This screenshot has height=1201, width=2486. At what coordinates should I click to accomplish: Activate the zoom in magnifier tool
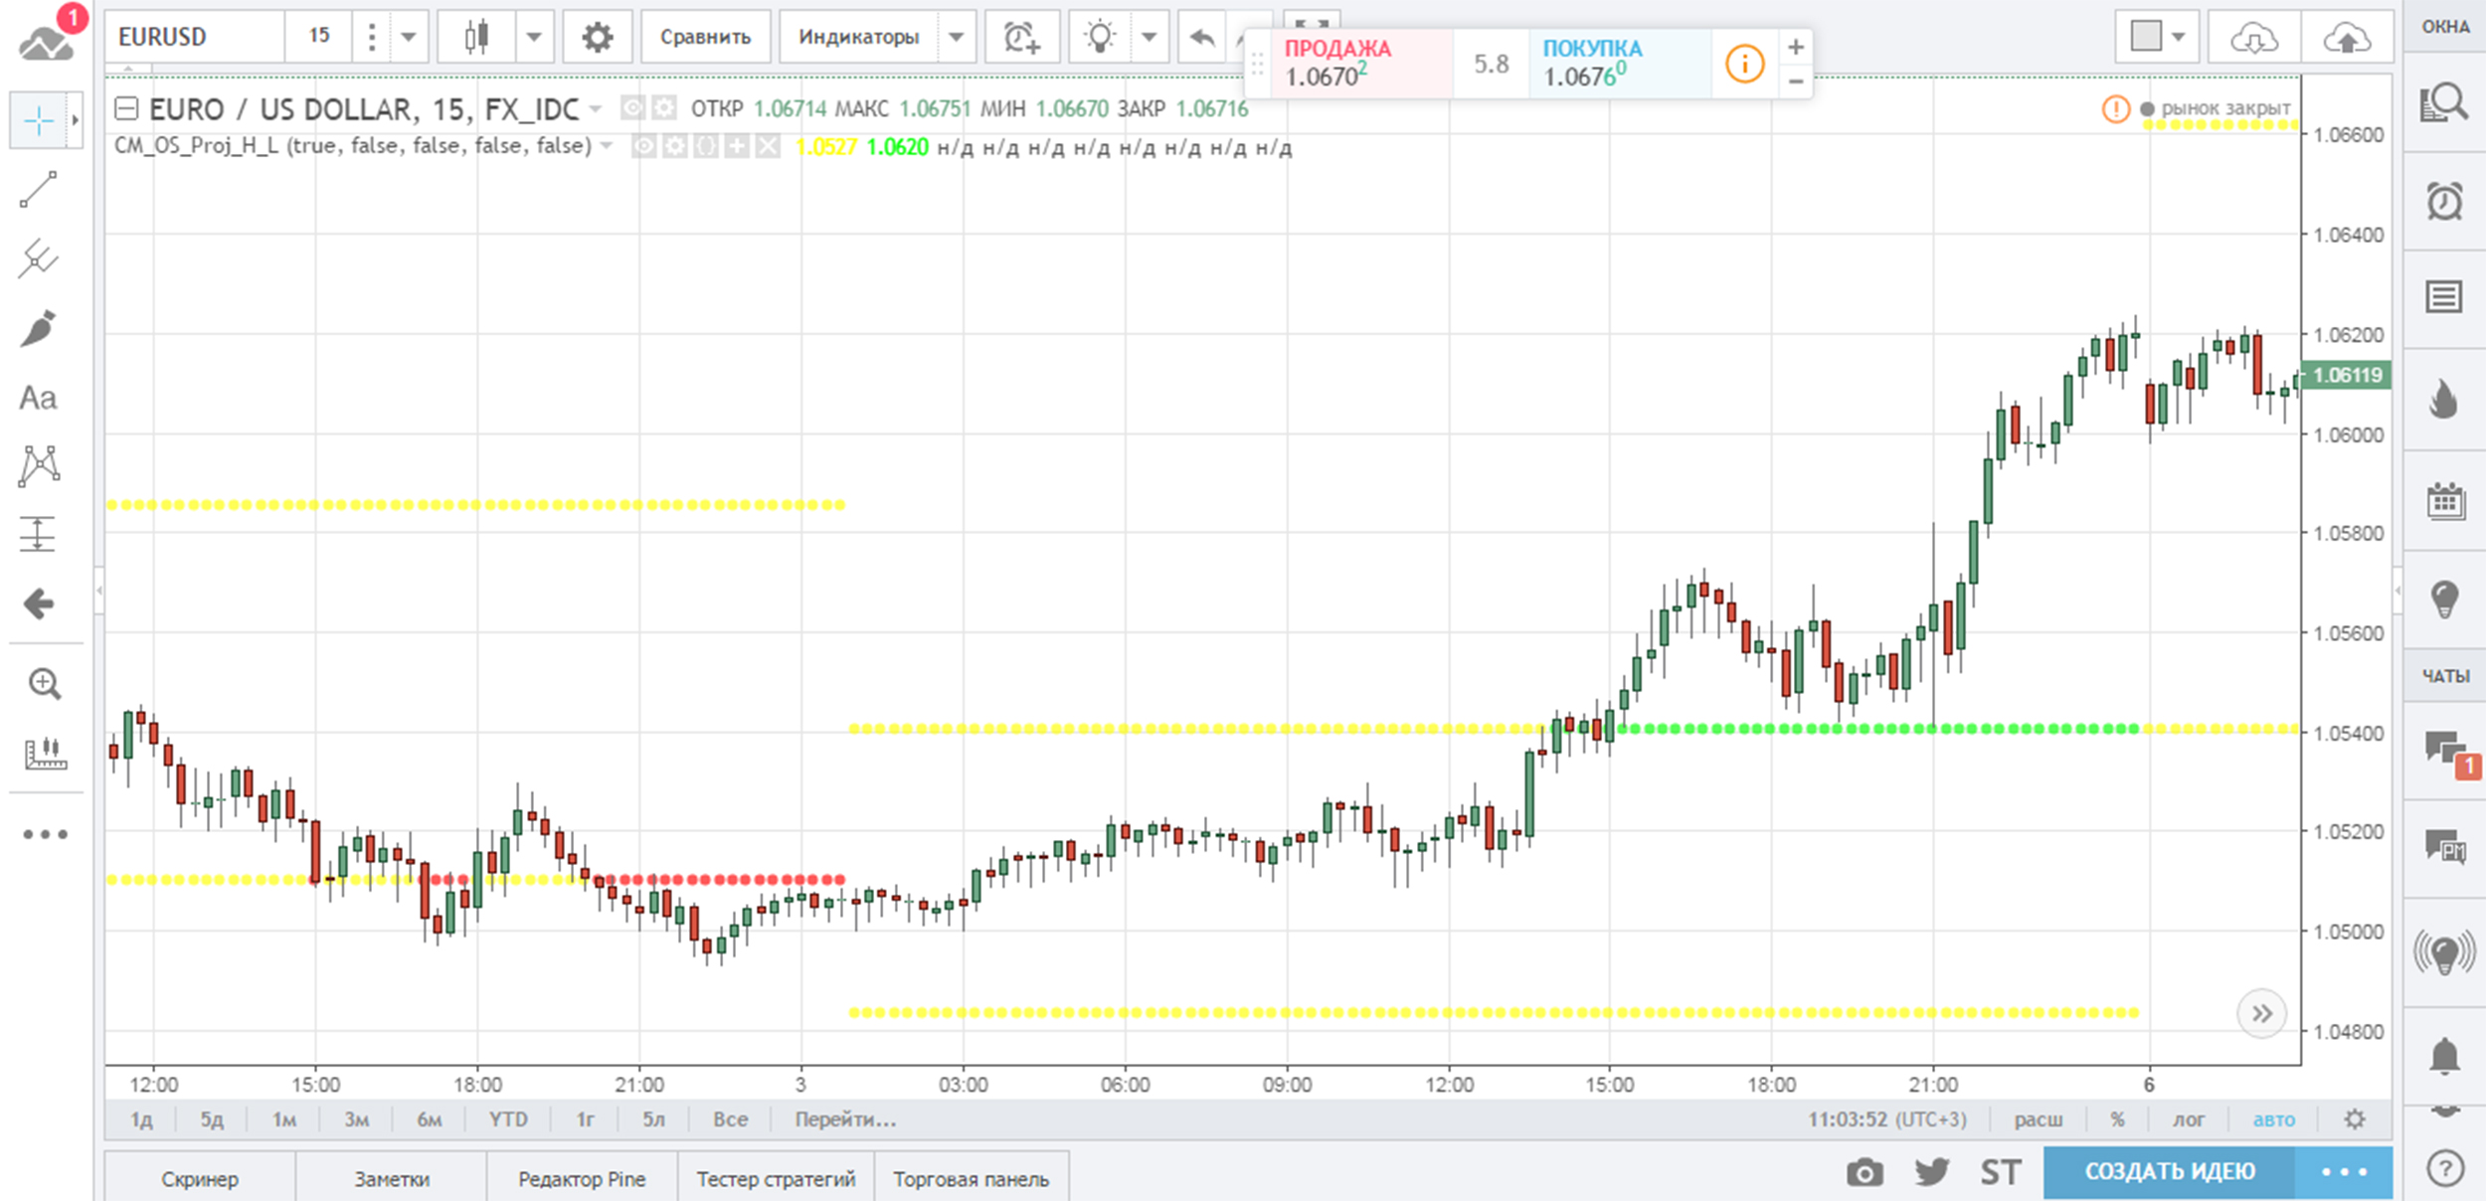pyautogui.click(x=45, y=684)
